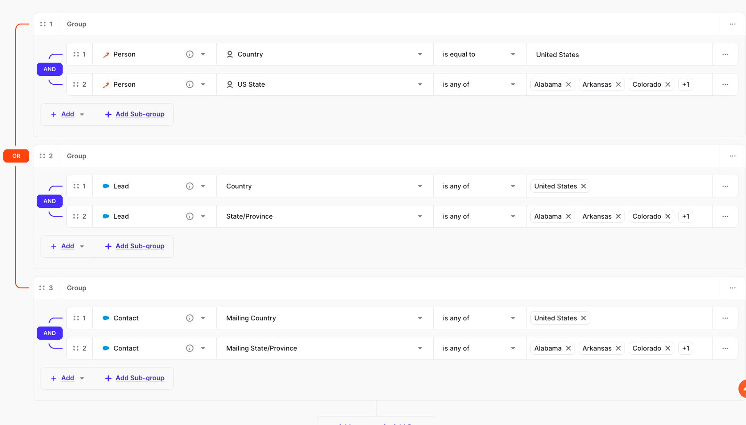746x425 pixels.
Task: Show the +1 hidden value in Lead State/Province
Action: (686, 216)
